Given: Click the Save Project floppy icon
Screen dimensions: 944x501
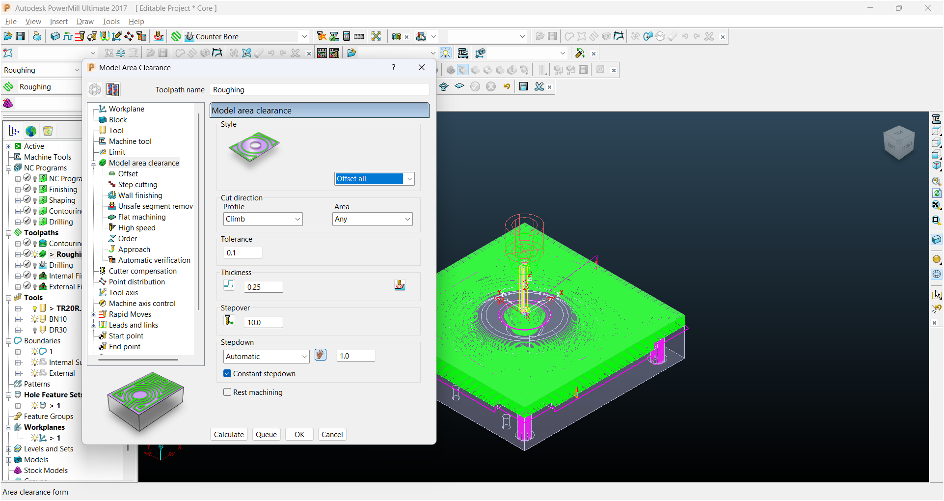Looking at the screenshot, I should click(20, 36).
